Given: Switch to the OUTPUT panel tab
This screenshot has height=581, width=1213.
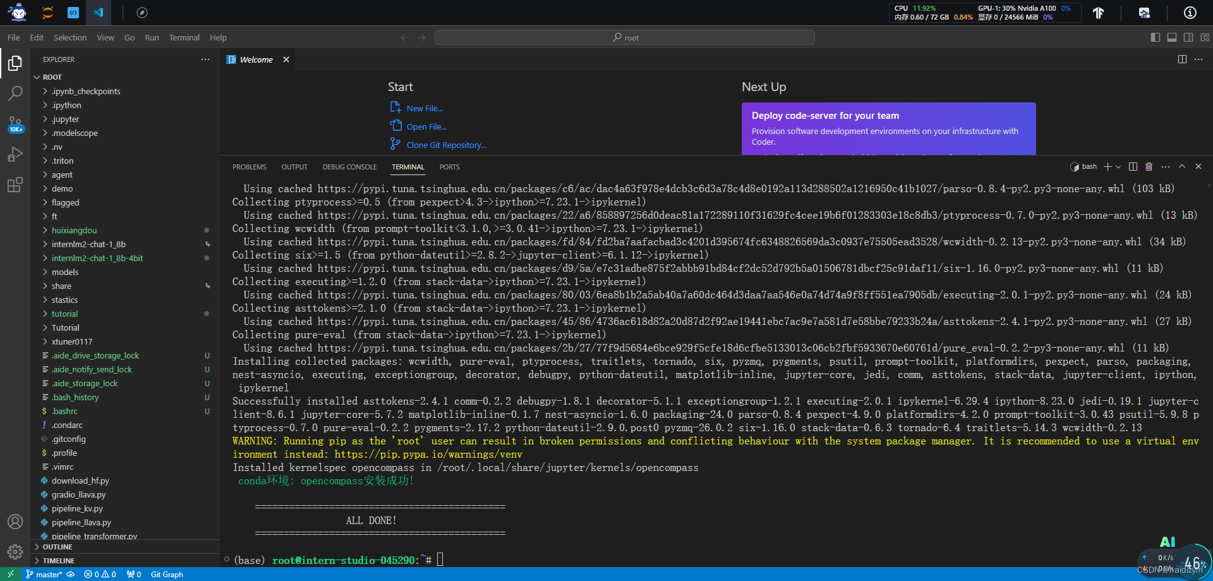Looking at the screenshot, I should [x=294, y=167].
